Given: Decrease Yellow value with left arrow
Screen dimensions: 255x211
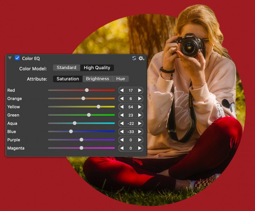Looking at the screenshot, I should pyautogui.click(x=122, y=107).
